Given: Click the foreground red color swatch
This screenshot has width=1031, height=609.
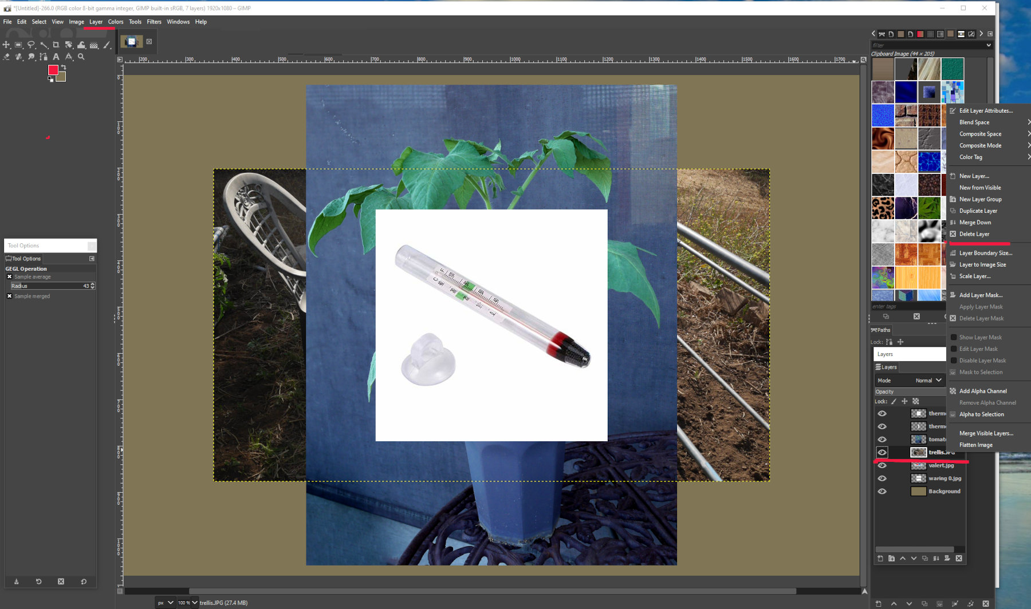Looking at the screenshot, I should pyautogui.click(x=53, y=69).
